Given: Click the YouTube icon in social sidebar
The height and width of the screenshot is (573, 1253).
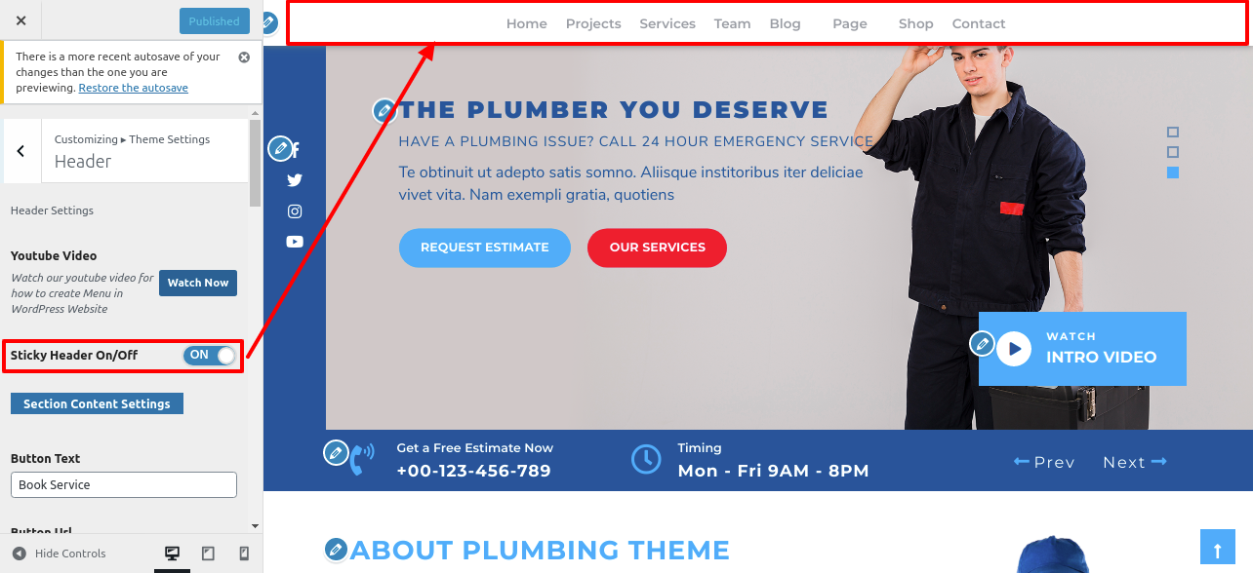Looking at the screenshot, I should click(x=295, y=242).
